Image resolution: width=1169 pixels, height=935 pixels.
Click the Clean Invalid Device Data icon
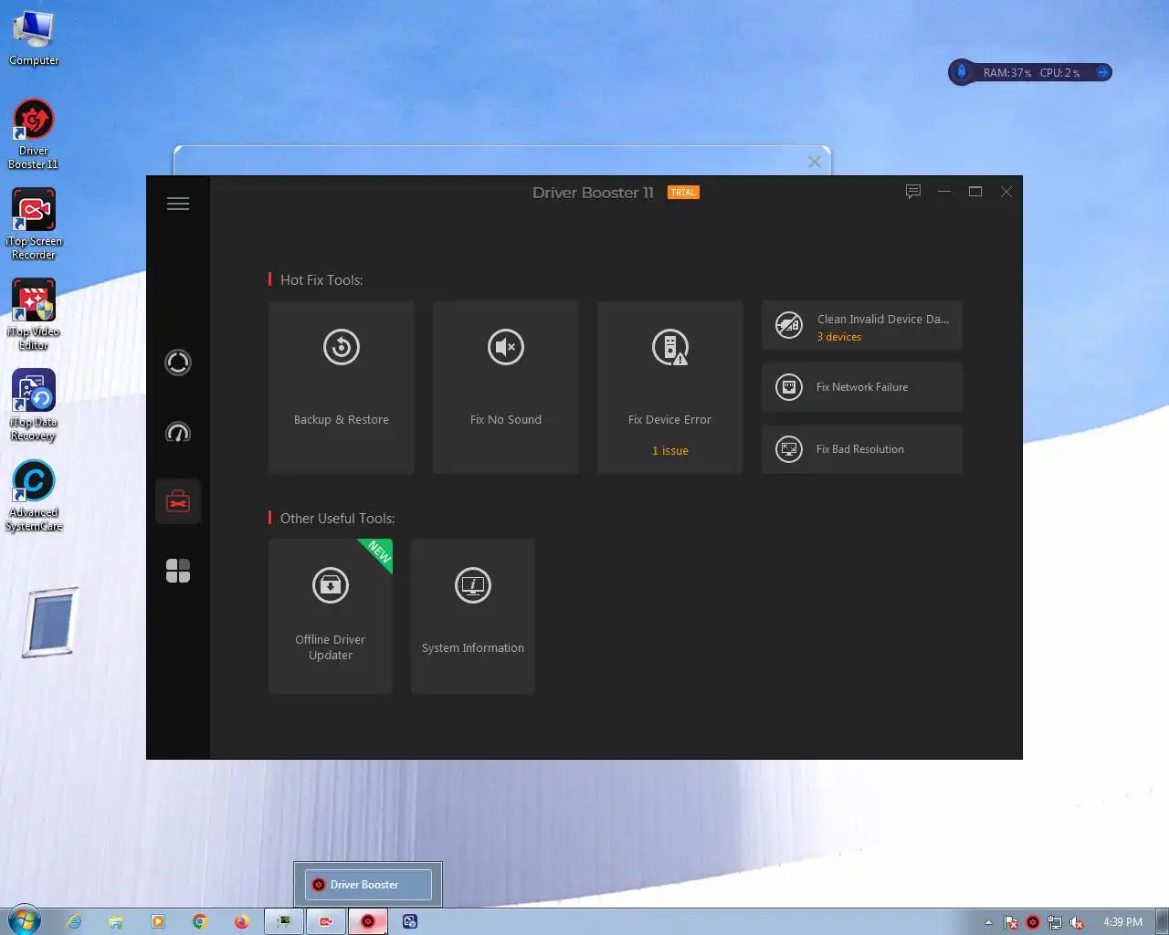point(789,325)
